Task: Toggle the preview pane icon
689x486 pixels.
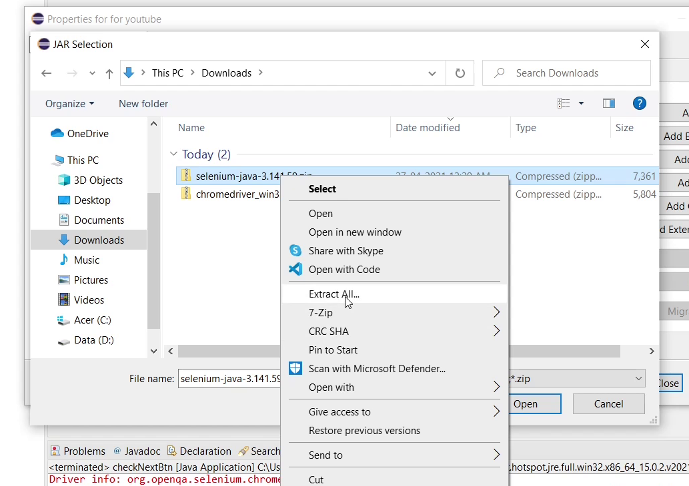Action: pos(608,103)
